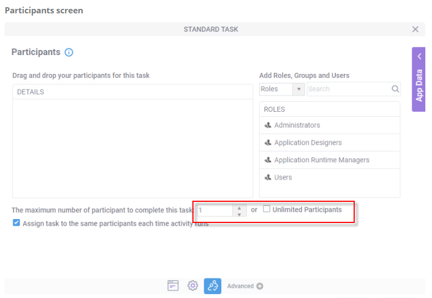Click the maximum participants number field
This screenshot has width=432, height=298.
[215, 211]
